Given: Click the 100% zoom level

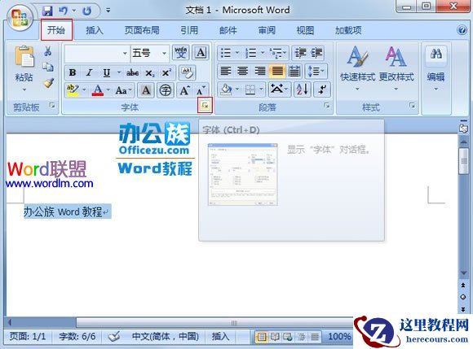Looking at the screenshot, I should coord(339,336).
